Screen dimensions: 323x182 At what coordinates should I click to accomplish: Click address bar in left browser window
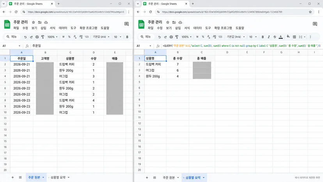pyautogui.click(x=76, y=12)
